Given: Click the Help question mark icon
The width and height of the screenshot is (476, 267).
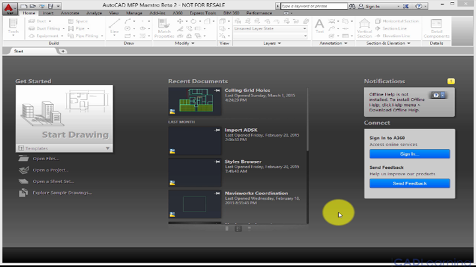Looking at the screenshot, I should click(419, 6).
